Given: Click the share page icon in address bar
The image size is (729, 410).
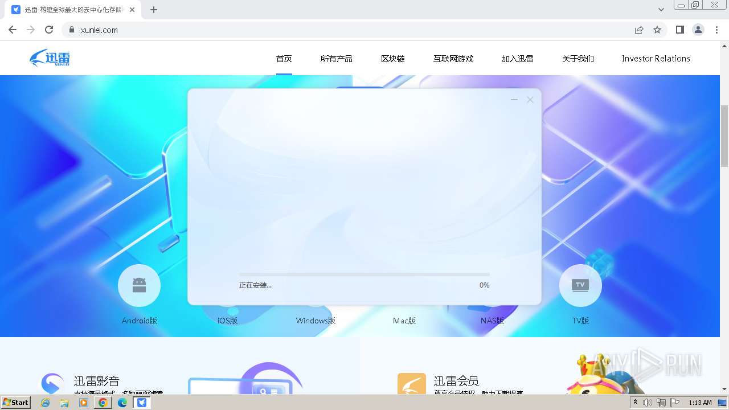Looking at the screenshot, I should (x=639, y=30).
